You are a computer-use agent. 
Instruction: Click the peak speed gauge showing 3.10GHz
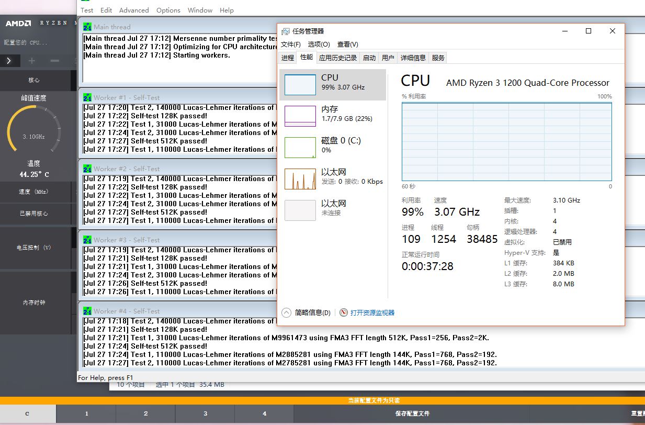tap(35, 127)
